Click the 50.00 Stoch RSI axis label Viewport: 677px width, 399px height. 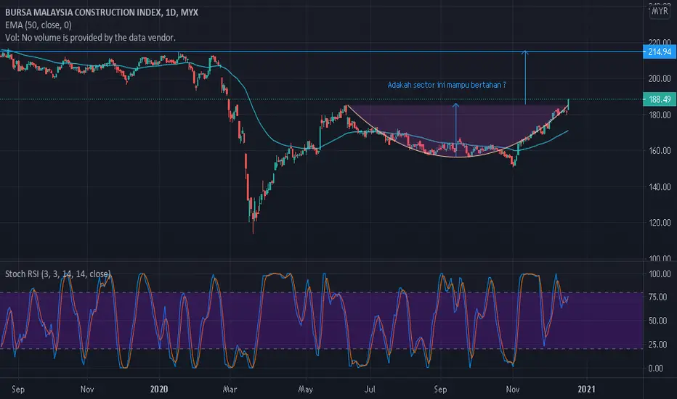point(658,321)
